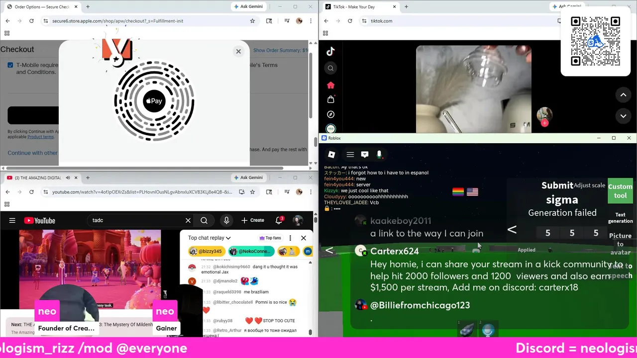Click username Carterx624 in Roblox chat
The image size is (637, 358).
(395, 251)
